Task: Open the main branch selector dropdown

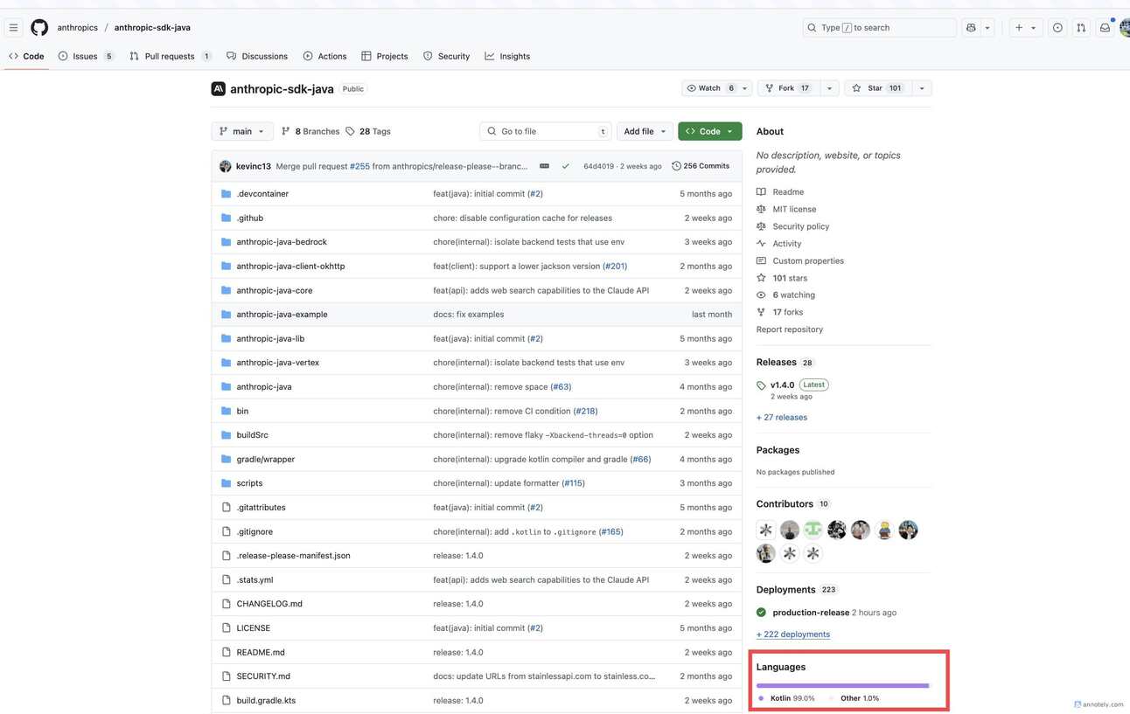Action: tap(242, 131)
